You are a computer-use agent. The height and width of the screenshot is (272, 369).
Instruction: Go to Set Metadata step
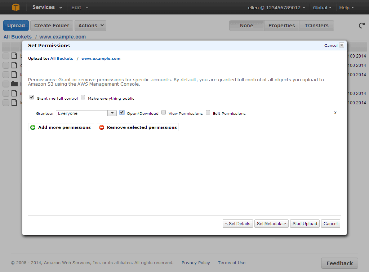[x=271, y=223]
